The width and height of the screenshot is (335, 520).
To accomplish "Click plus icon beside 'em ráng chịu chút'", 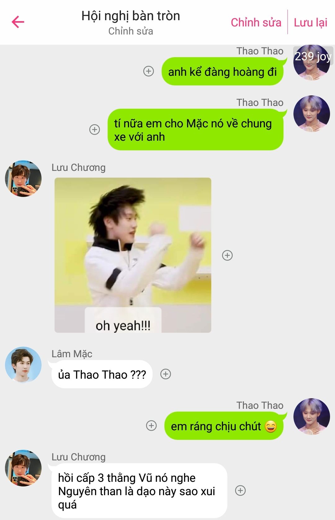I will pos(151,426).
